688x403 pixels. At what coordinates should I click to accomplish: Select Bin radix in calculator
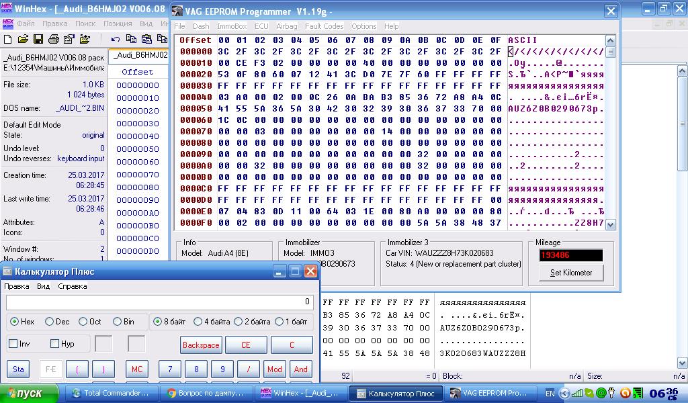pyautogui.click(x=117, y=322)
